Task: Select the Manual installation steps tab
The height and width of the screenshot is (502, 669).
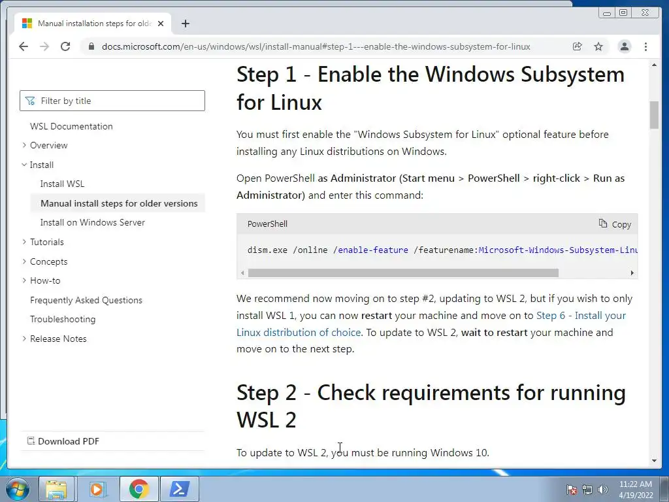Action: pyautogui.click(x=93, y=24)
